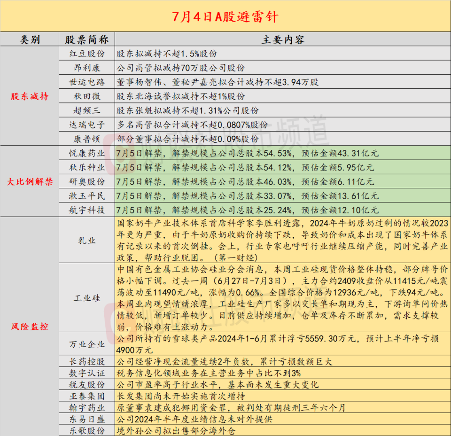Select the 类别 column header

[x=30, y=39]
